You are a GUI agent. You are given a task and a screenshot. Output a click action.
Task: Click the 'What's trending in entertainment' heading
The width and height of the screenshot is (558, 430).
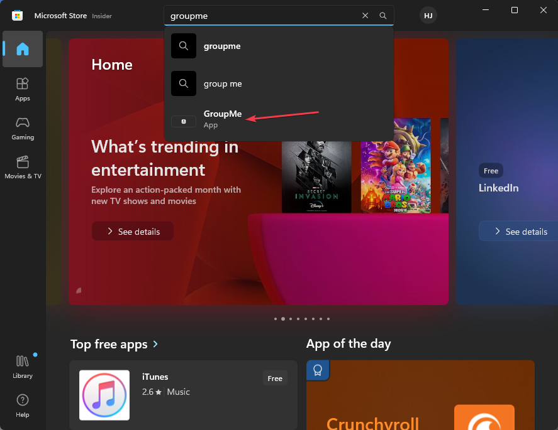tap(165, 158)
